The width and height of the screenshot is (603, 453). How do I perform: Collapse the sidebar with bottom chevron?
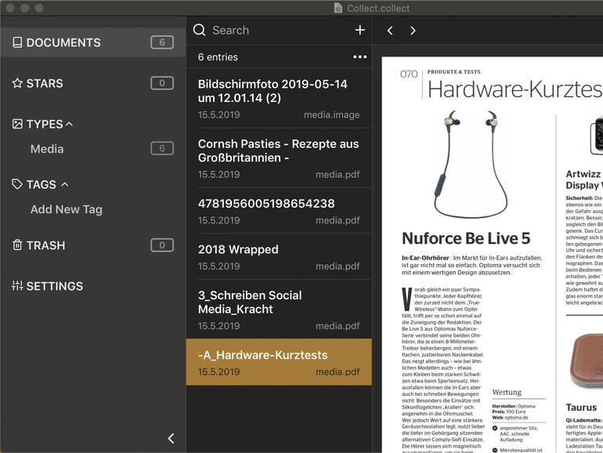(x=172, y=438)
